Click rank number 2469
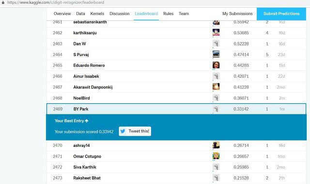This screenshot has height=184, width=310. coord(58,109)
